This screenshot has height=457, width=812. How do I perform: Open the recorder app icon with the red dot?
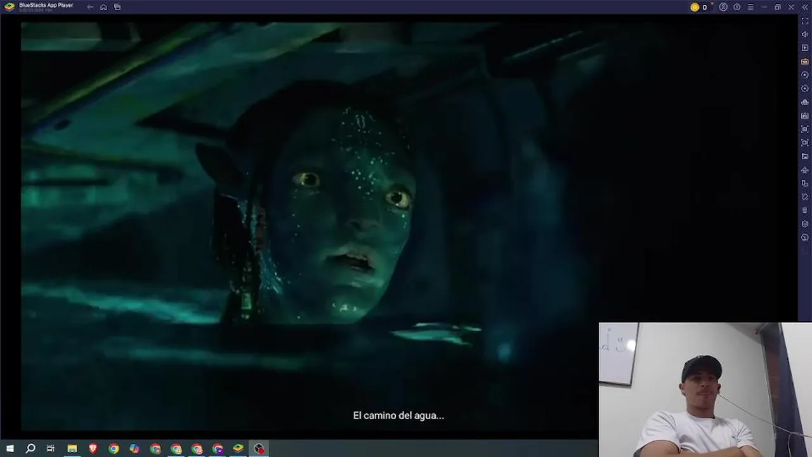click(259, 449)
